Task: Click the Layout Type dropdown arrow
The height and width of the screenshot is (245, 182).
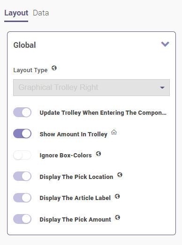Action: [162, 88]
